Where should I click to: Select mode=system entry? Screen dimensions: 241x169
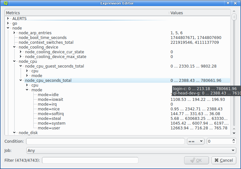point(51,123)
